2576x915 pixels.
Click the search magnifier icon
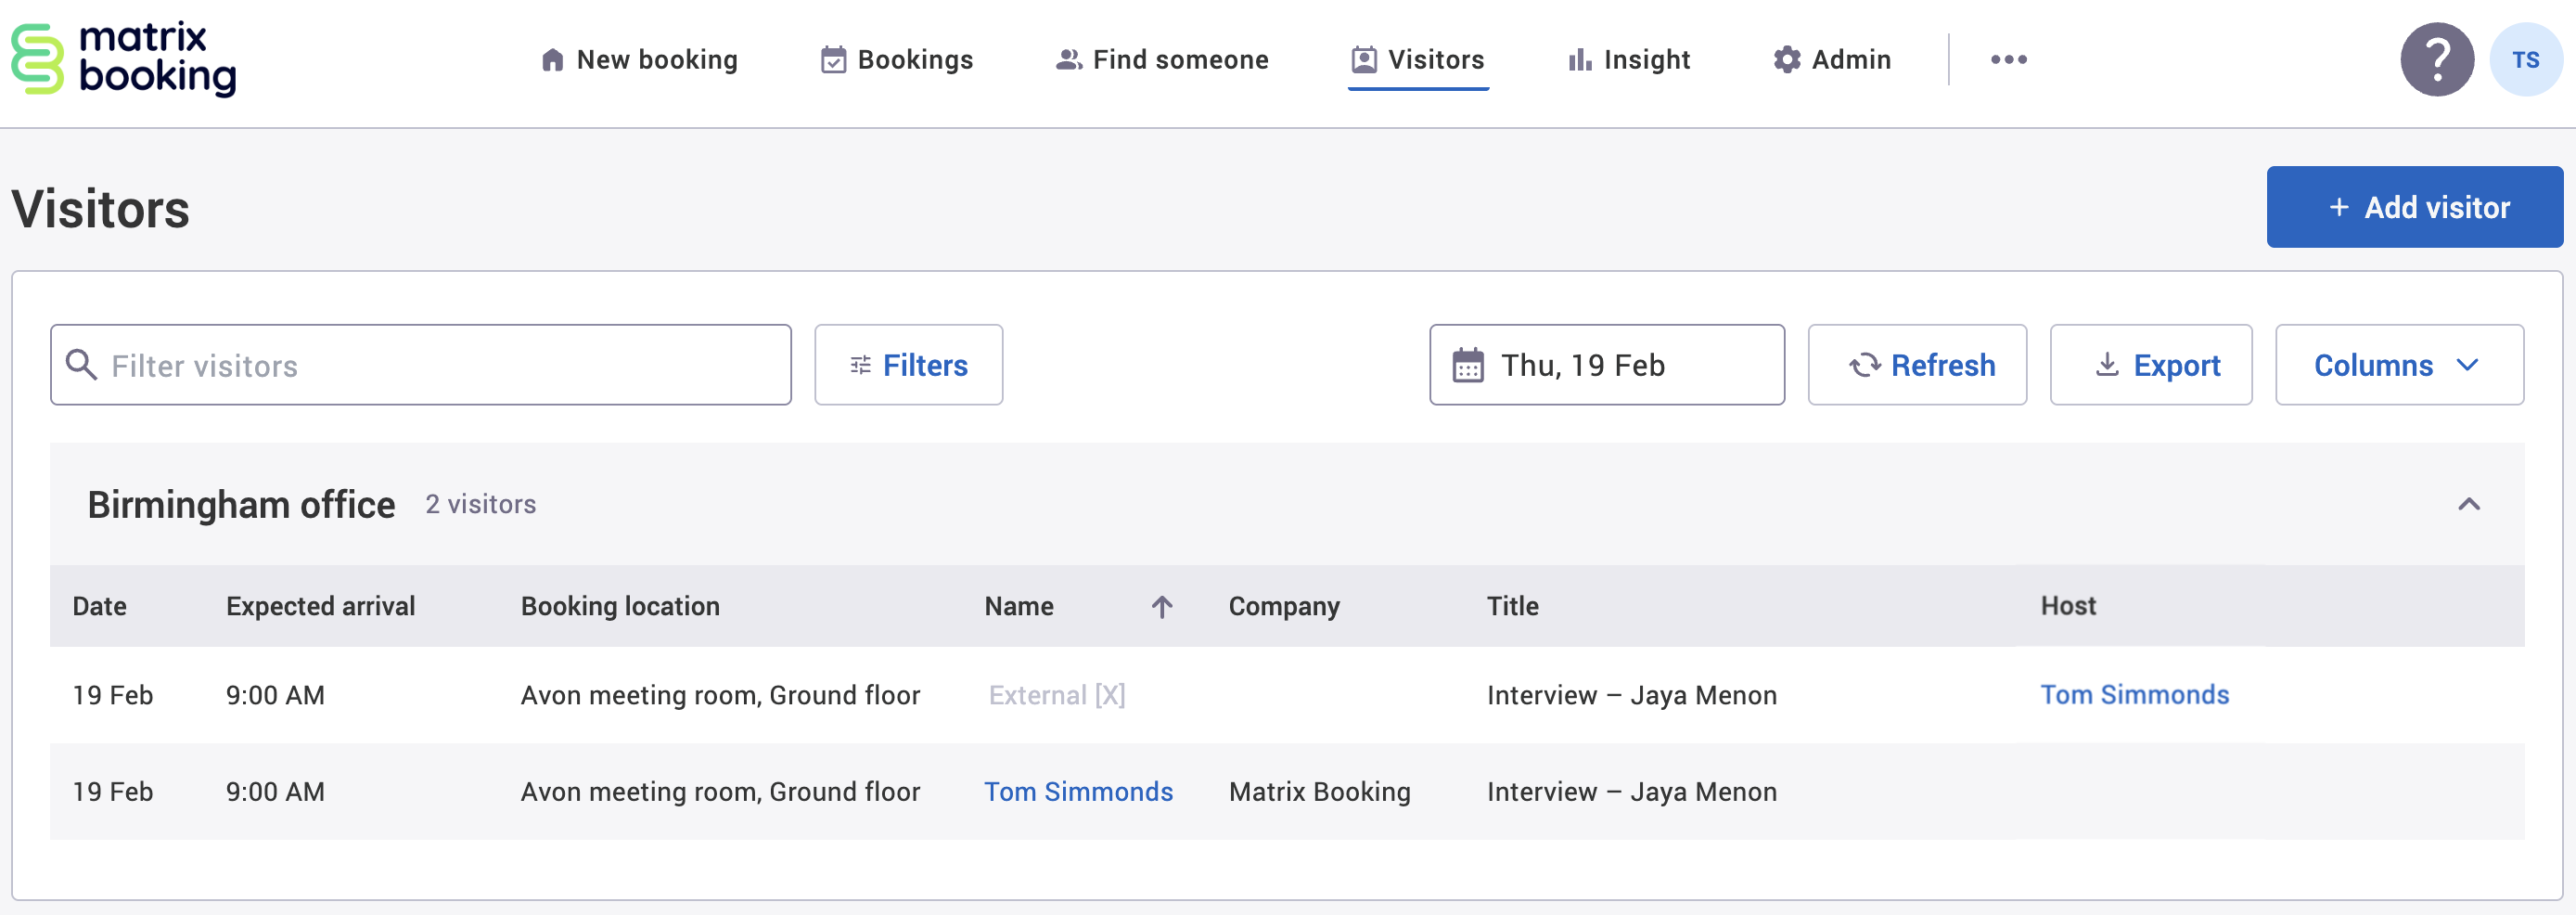pyautogui.click(x=82, y=366)
